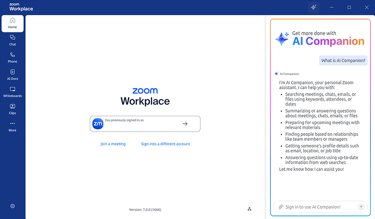Select the ZM previously signed-in account avatar
This screenshot has width=375, height=219.
[x=98, y=124]
